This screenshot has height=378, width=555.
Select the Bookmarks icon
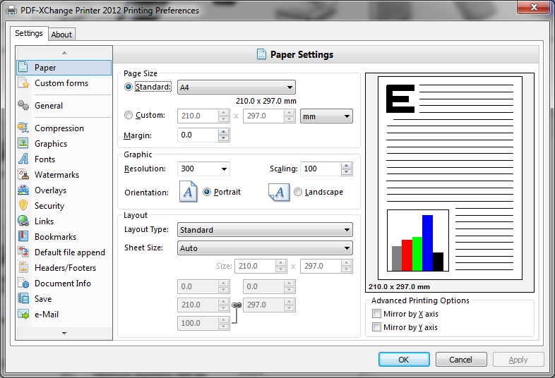(x=23, y=237)
